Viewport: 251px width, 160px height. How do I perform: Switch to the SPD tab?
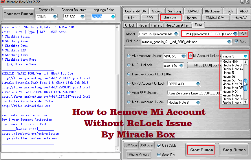(x=149, y=18)
